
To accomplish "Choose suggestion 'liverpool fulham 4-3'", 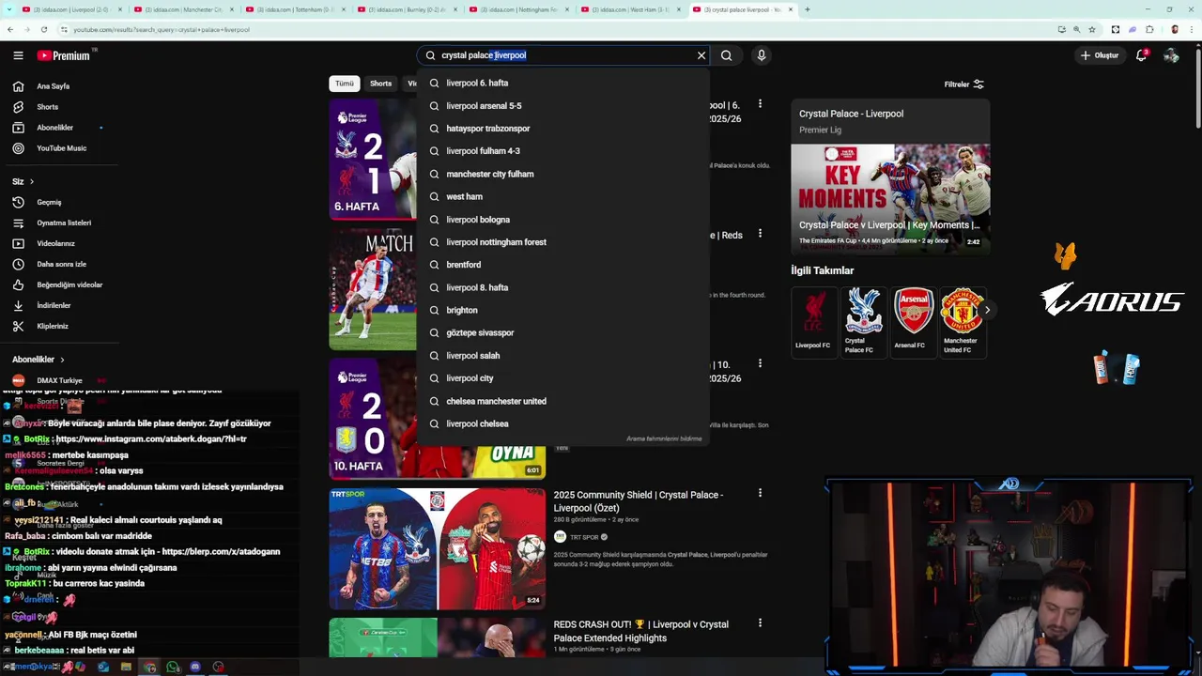I will pyautogui.click(x=562, y=151).
